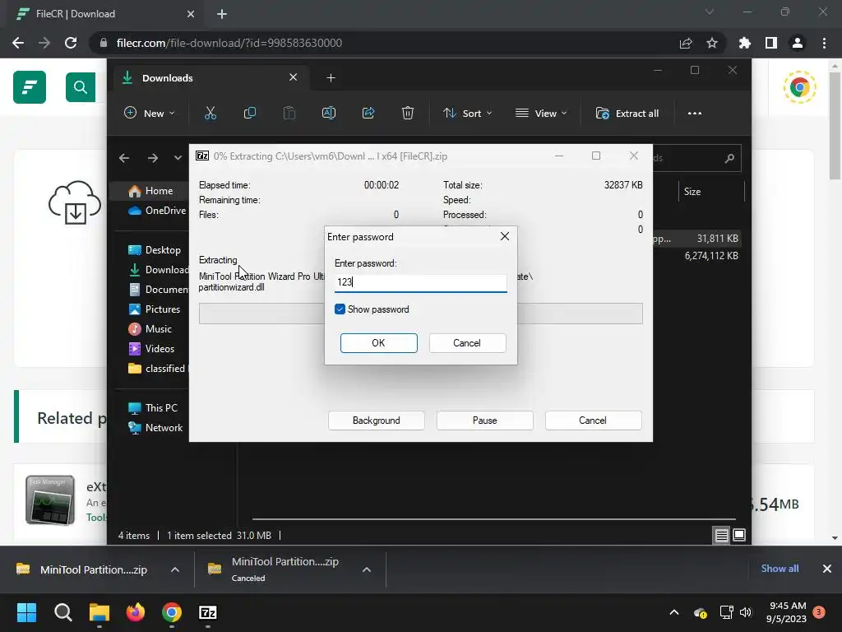Click the Rename icon in File Explorer toolbar
This screenshot has width=842, height=632.
pyautogui.click(x=329, y=114)
